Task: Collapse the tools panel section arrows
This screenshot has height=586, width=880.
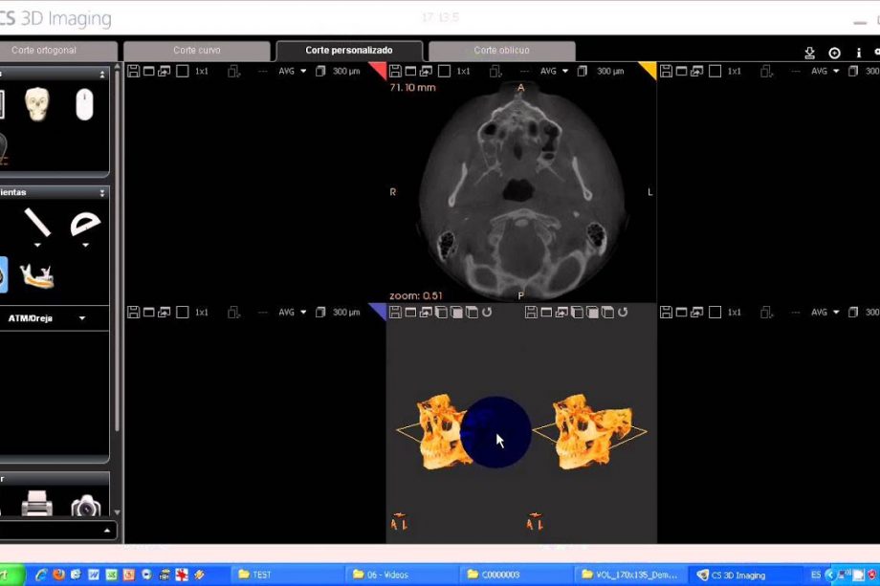Action: [x=102, y=193]
